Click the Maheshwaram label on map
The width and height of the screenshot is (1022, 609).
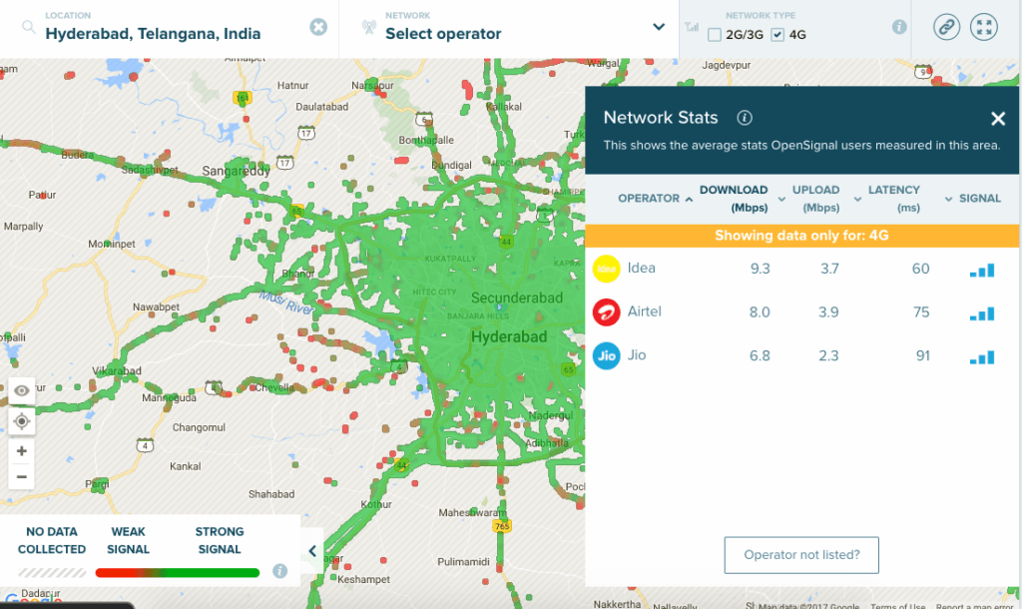point(472,512)
